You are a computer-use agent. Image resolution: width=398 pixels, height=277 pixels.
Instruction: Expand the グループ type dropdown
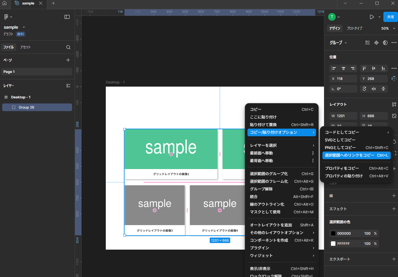click(x=338, y=43)
